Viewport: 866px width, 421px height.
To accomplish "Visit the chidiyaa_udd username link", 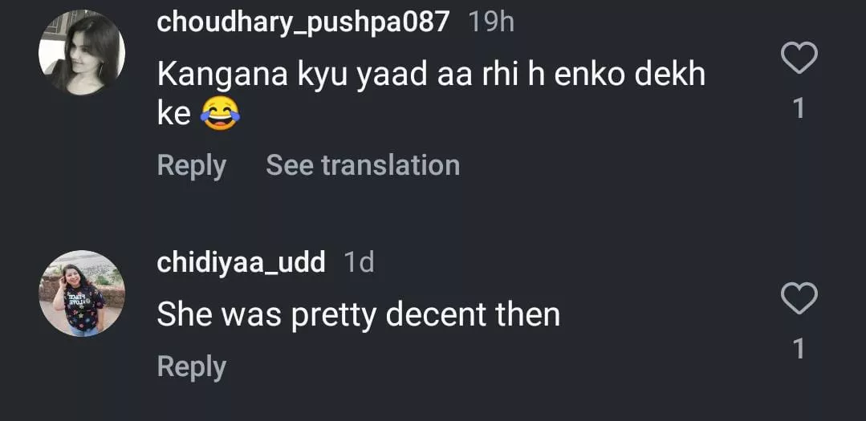I will (241, 262).
